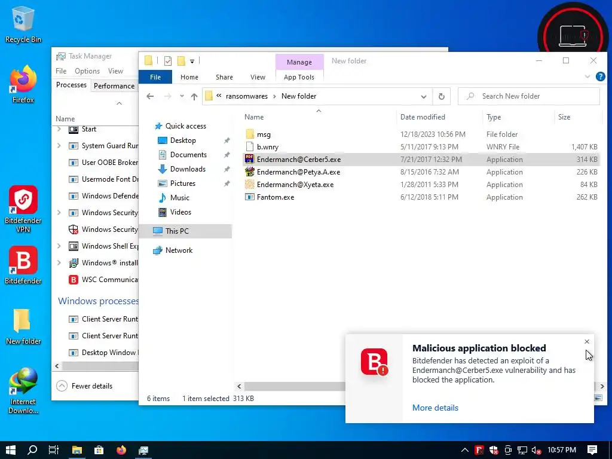The width and height of the screenshot is (612, 459).
Task: Open the Bitdefender VPN desktop shortcut
Action: tap(23, 209)
